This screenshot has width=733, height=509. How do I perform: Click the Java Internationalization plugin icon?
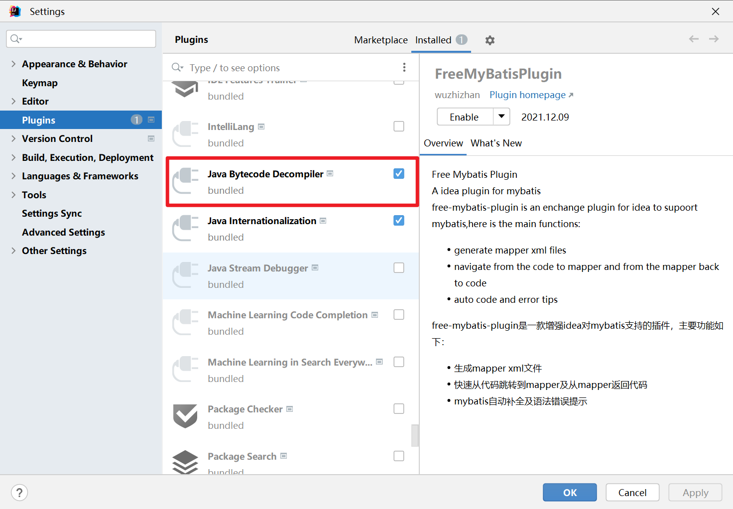pos(185,228)
